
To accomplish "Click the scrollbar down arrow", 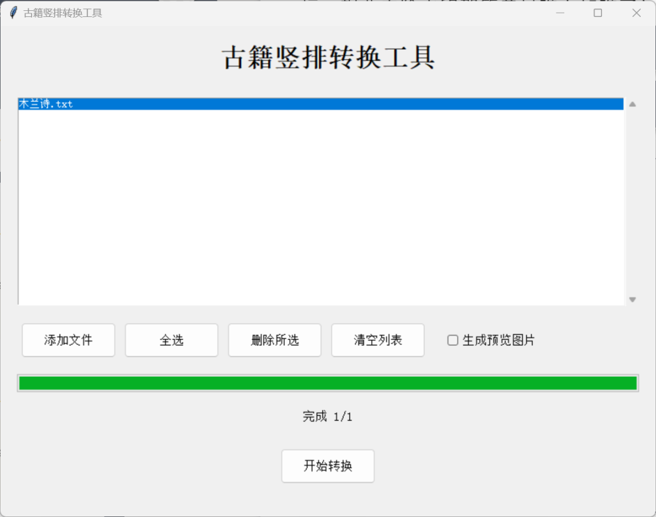I will 631,299.
